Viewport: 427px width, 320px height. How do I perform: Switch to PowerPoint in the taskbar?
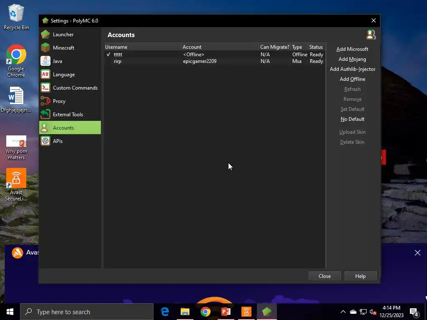(x=226, y=312)
